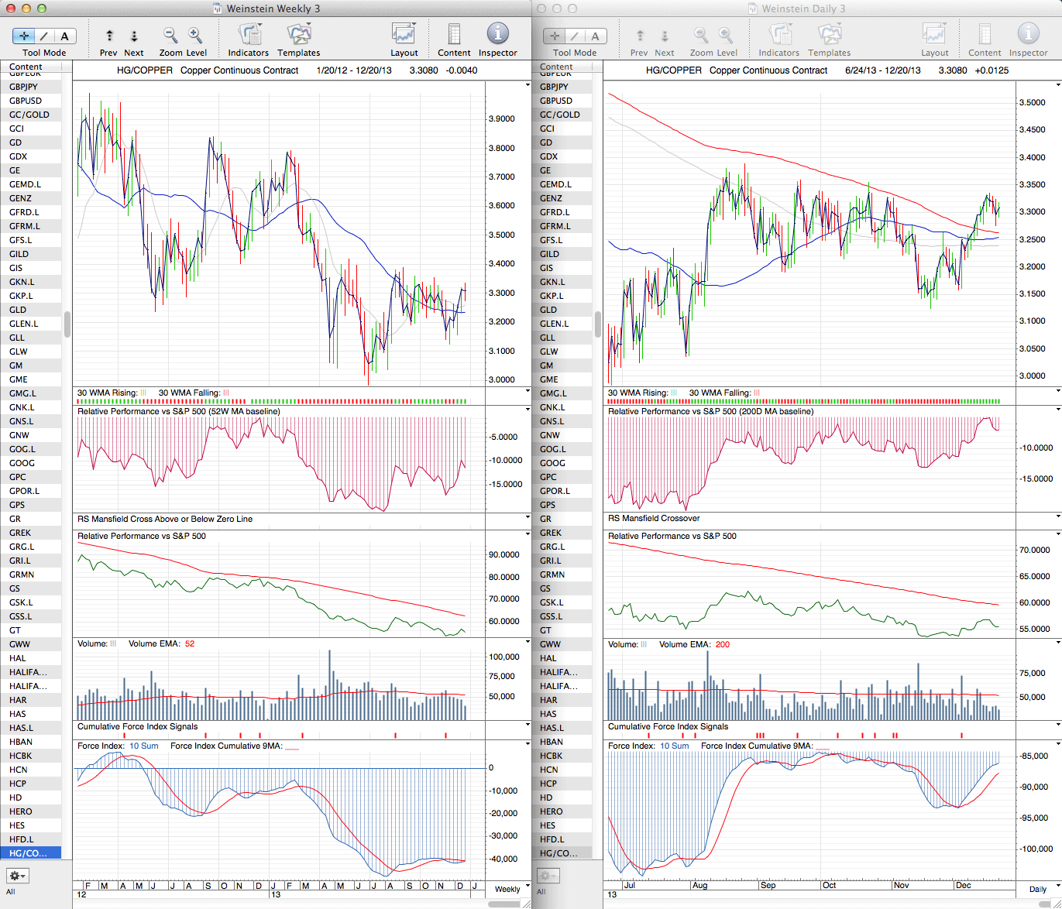Open the Daily period selector
The image size is (1062, 909).
tap(1038, 889)
